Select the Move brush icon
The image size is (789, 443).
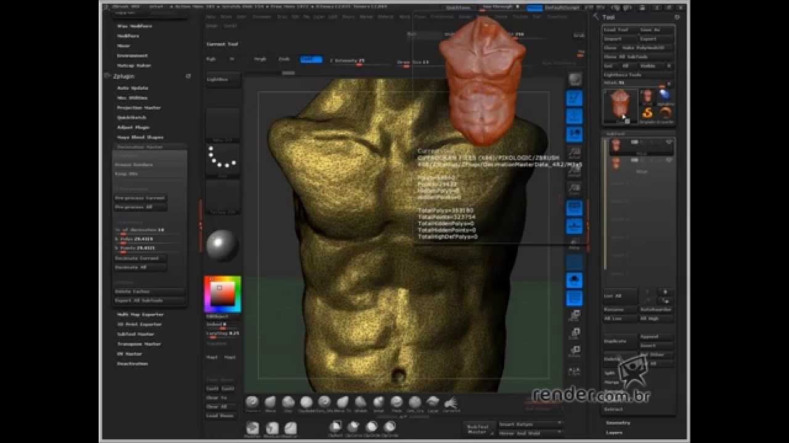(270, 403)
